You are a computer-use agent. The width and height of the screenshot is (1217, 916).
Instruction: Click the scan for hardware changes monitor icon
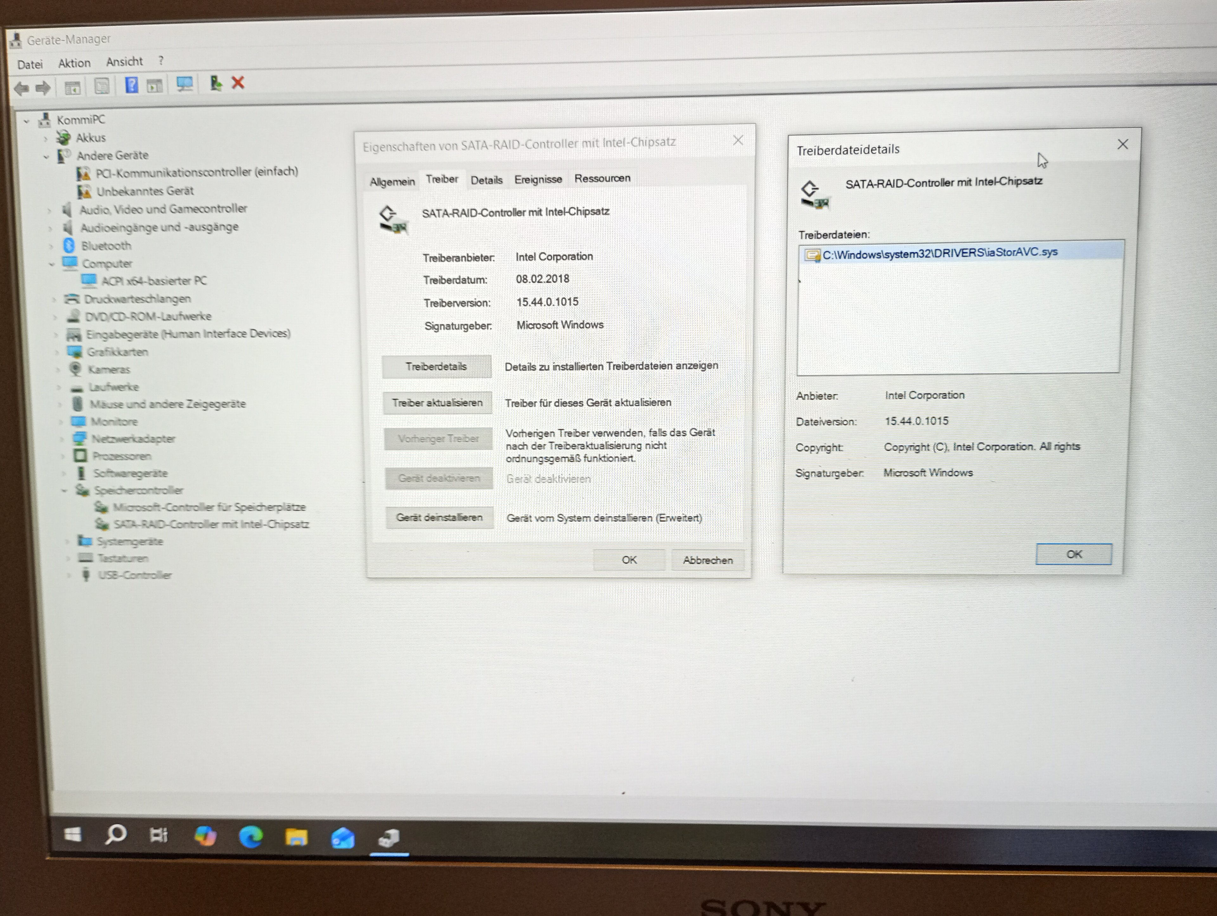coord(184,84)
